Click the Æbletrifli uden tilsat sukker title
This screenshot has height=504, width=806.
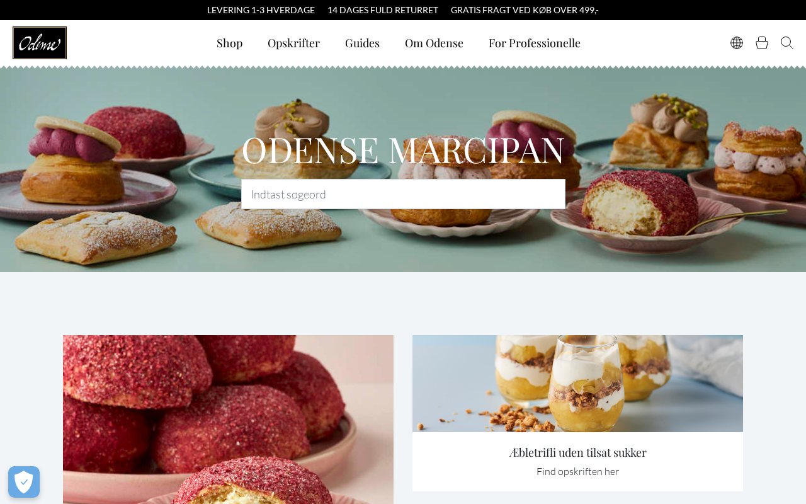point(578,452)
